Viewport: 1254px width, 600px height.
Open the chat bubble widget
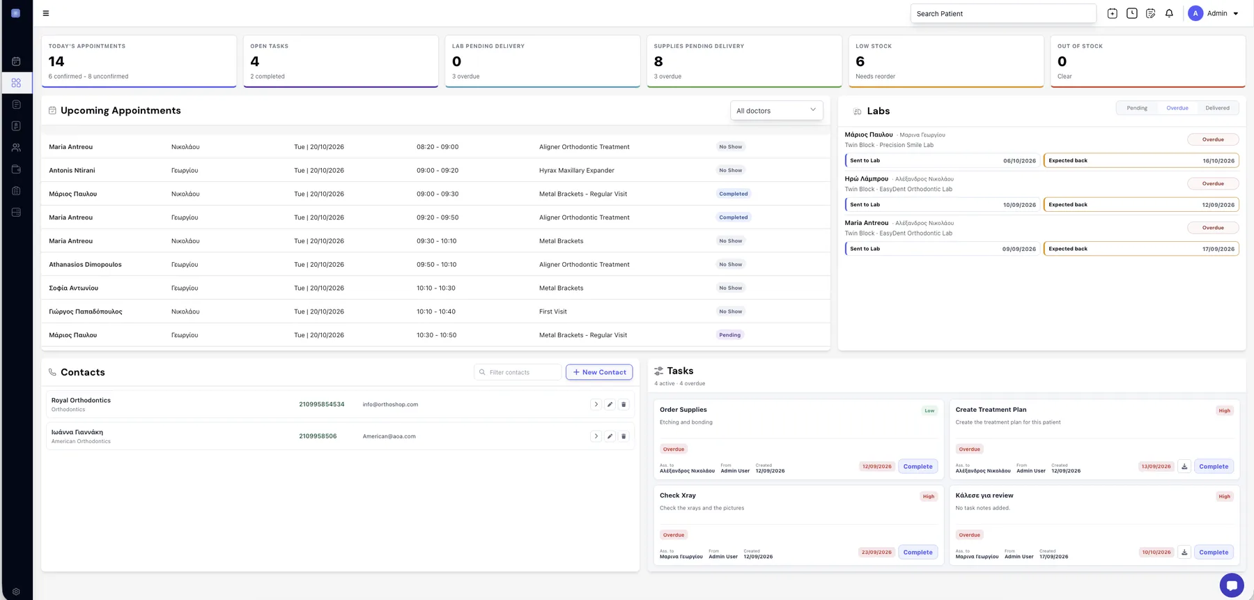[x=1232, y=585]
